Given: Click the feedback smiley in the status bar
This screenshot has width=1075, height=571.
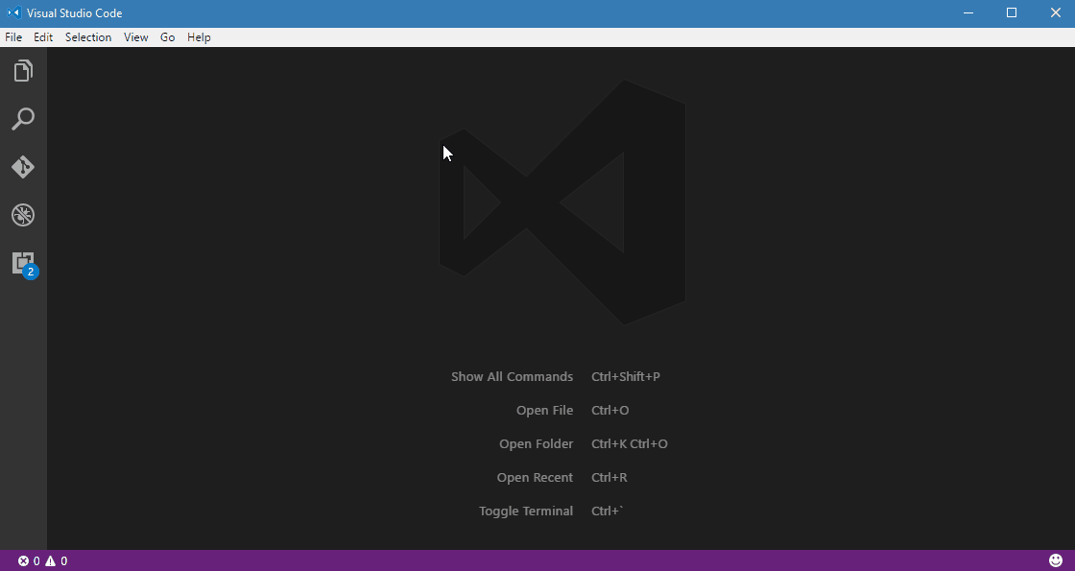Looking at the screenshot, I should click(x=1056, y=560).
